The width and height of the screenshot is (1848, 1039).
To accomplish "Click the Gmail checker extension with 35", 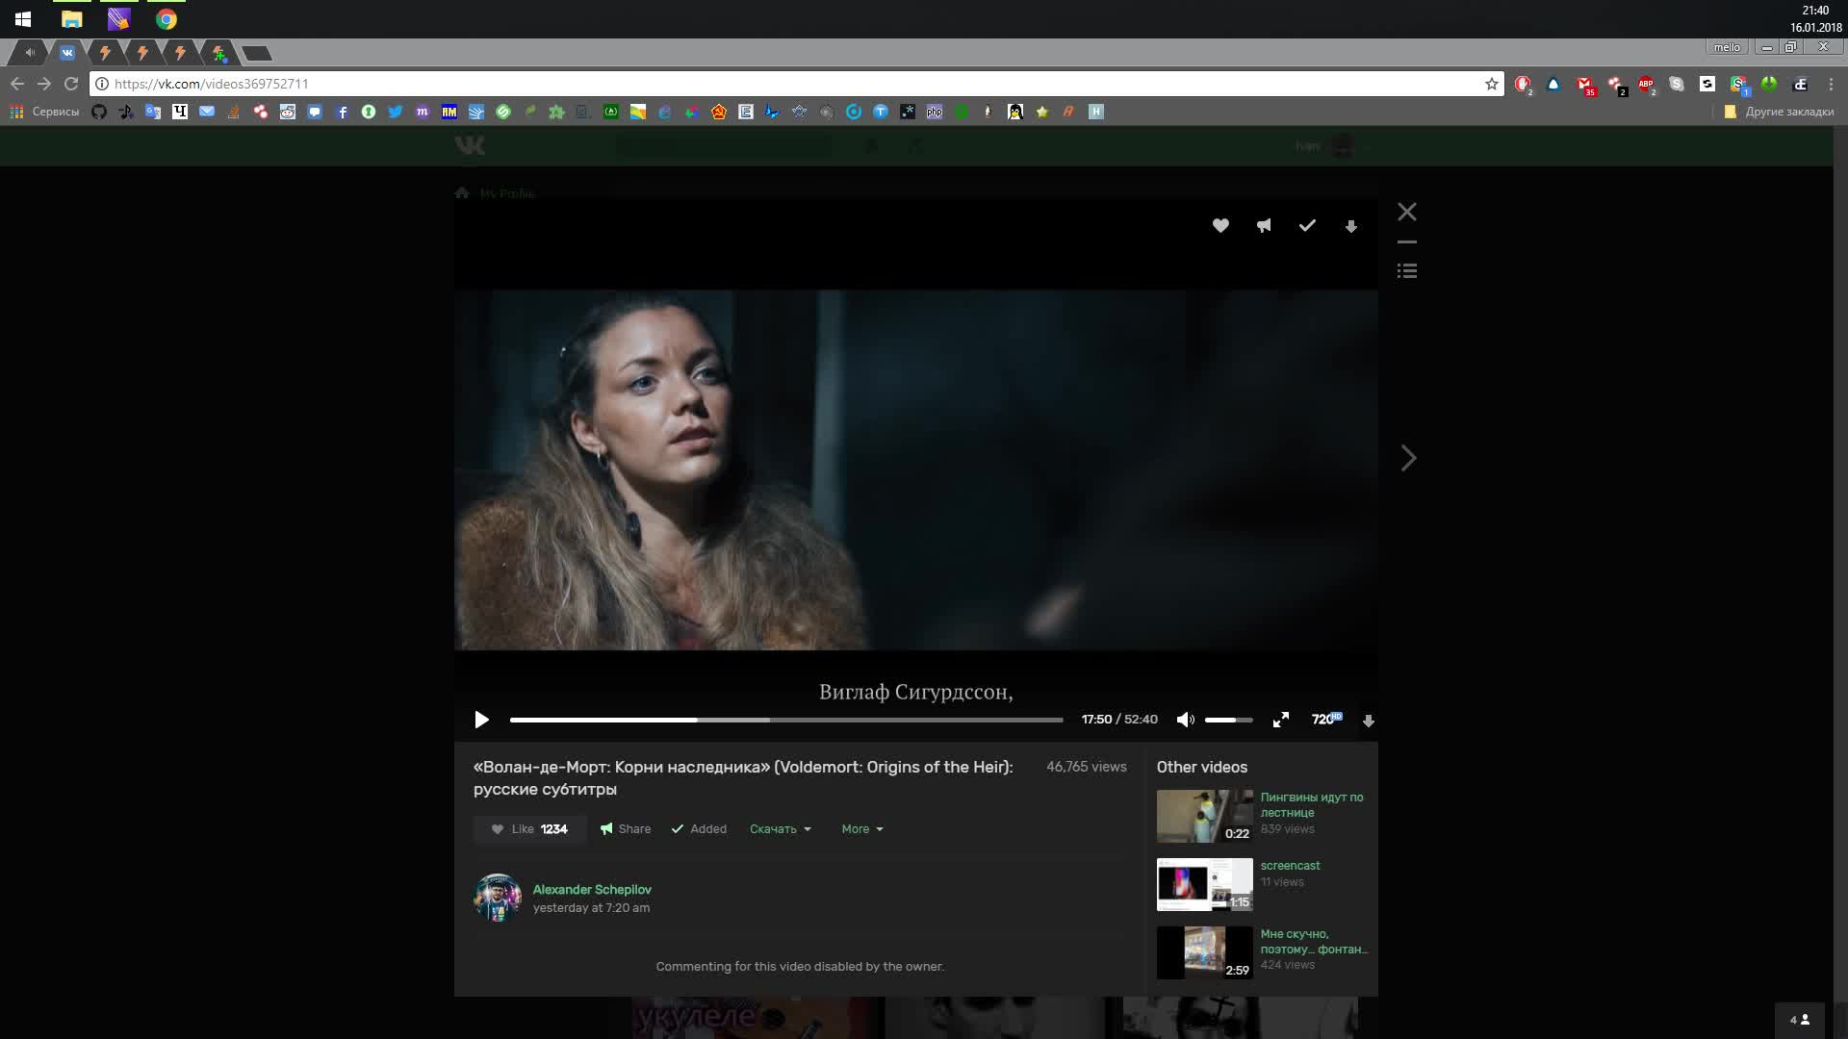I will 1585,85.
